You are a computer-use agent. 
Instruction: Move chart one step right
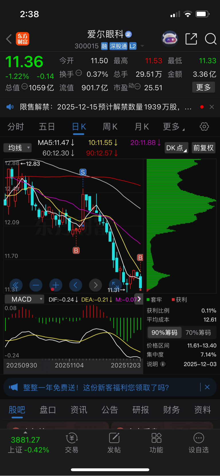click(96, 285)
